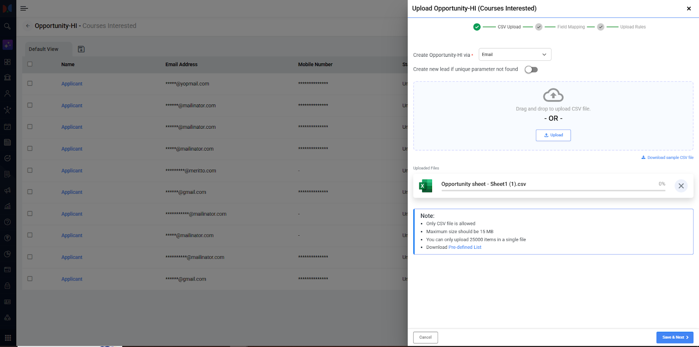The width and height of the screenshot is (699, 347).
Task: Check the select-all checkbox in table header
Action: [x=30, y=64]
